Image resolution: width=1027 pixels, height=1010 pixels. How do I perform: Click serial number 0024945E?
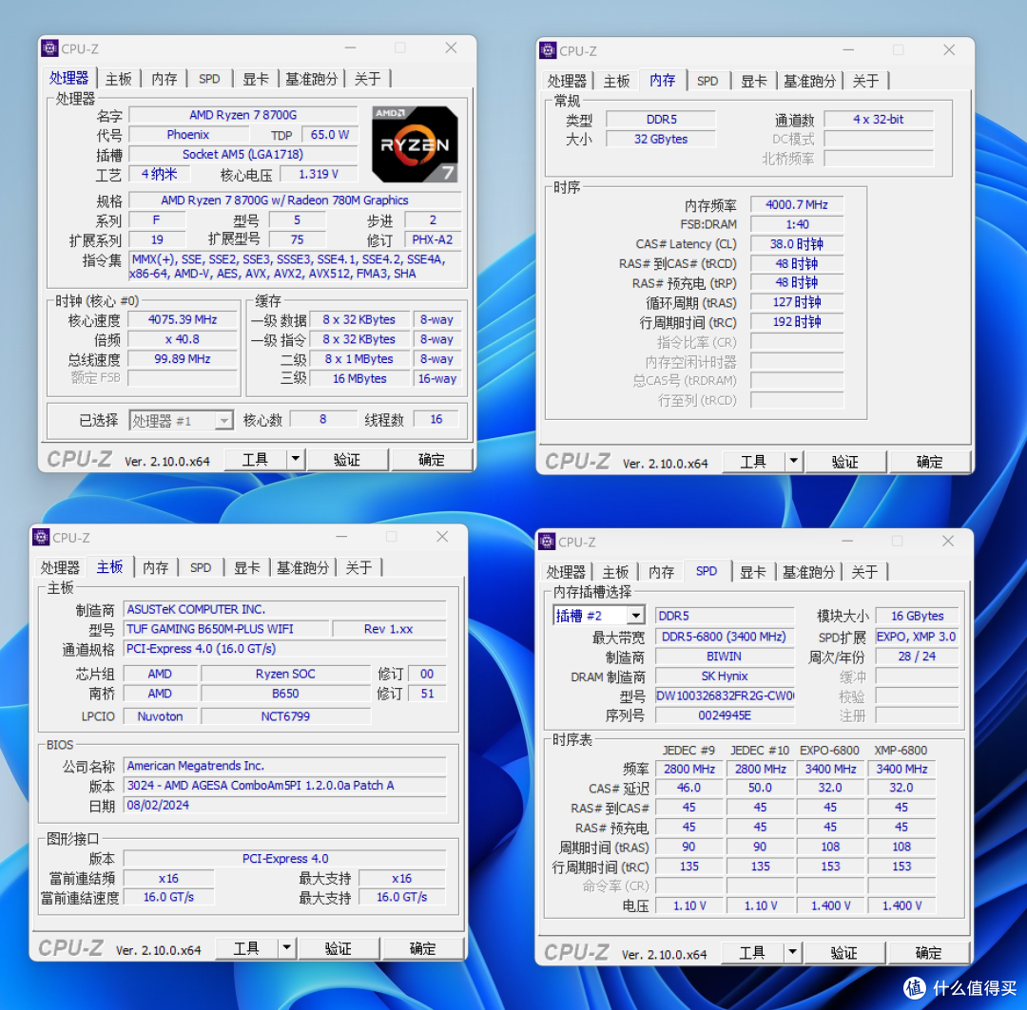725,715
